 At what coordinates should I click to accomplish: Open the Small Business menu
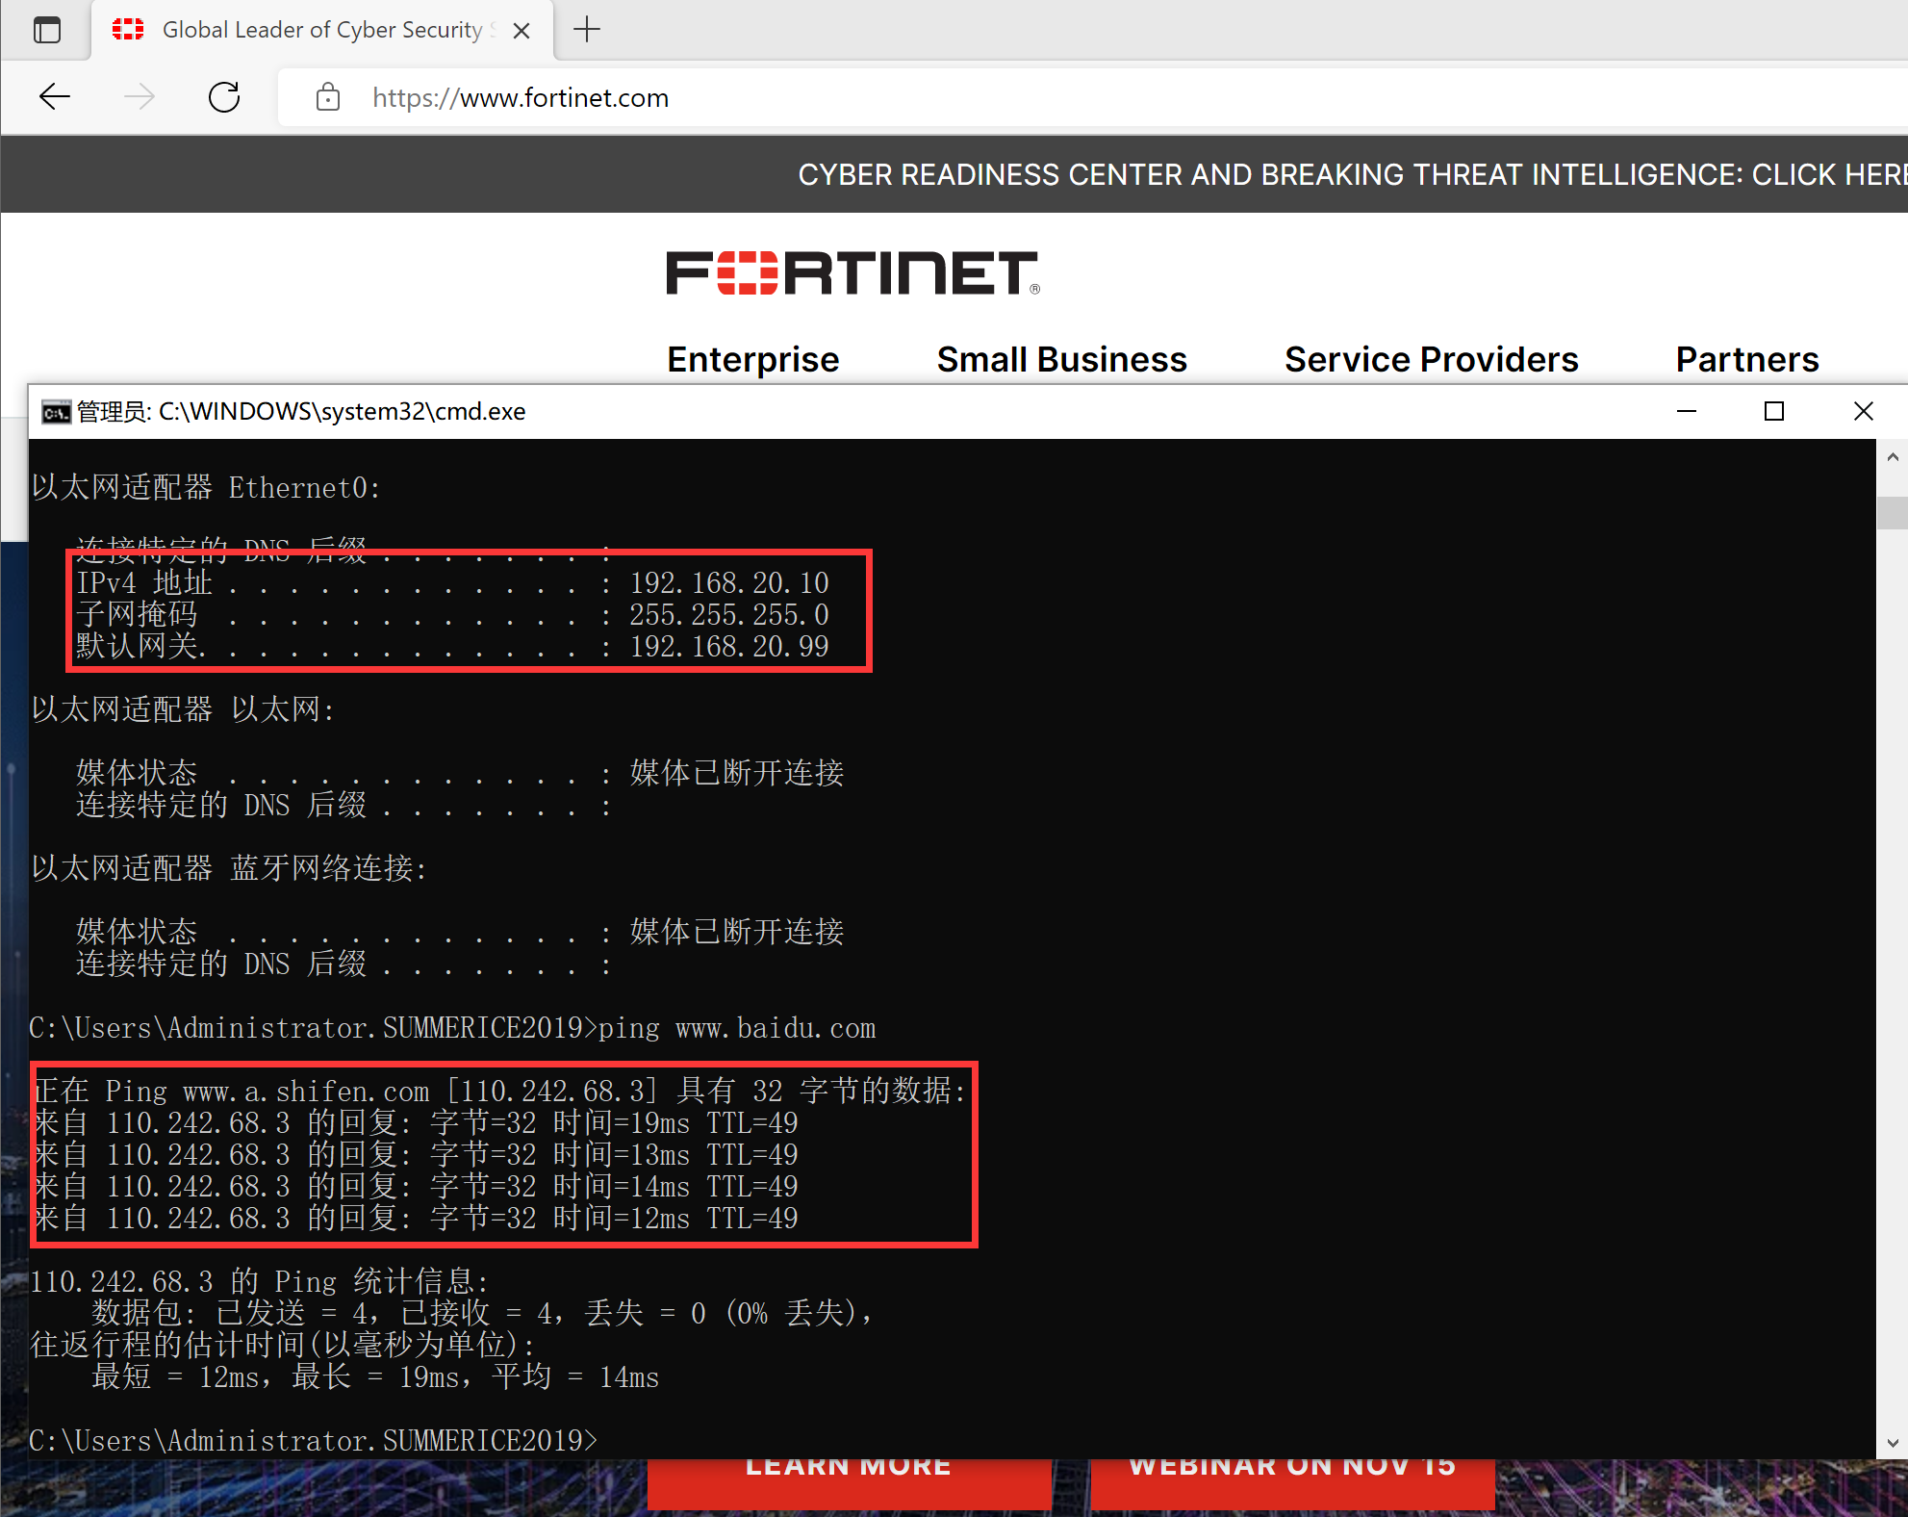(x=1061, y=359)
